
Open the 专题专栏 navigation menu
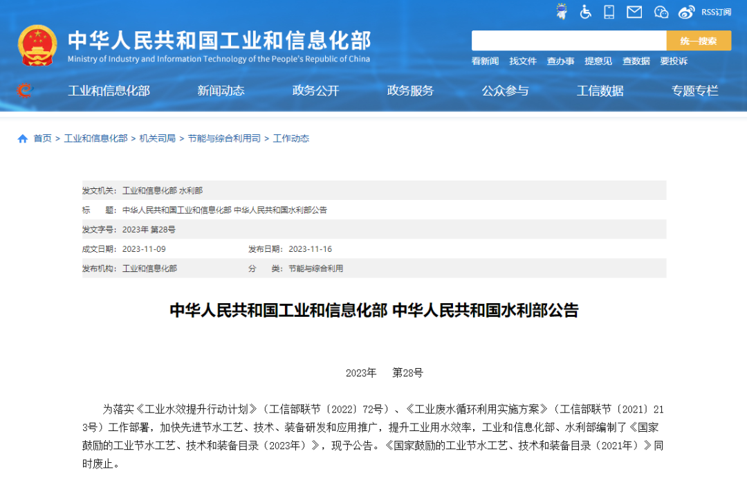[x=694, y=91]
